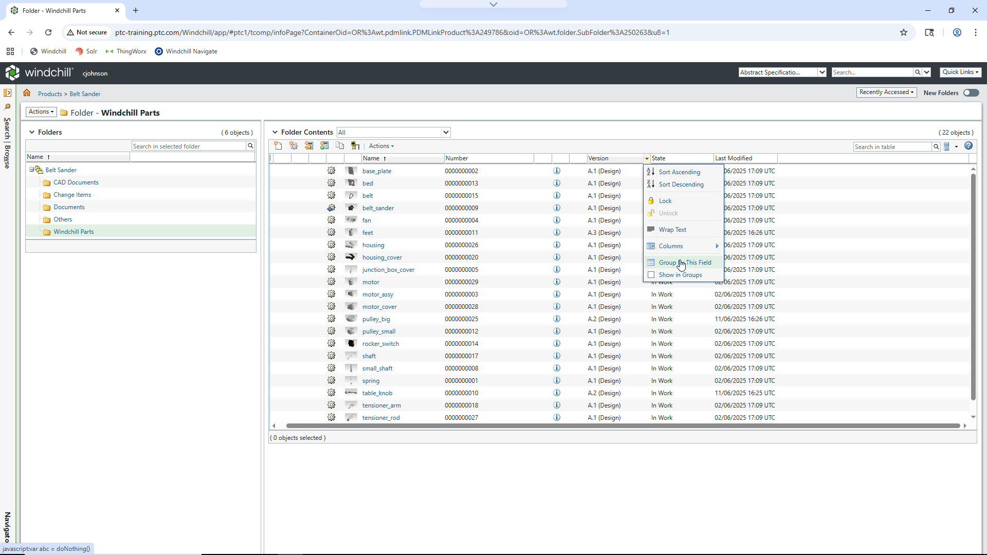Click the New Part gear icon in toolbar

click(294, 146)
